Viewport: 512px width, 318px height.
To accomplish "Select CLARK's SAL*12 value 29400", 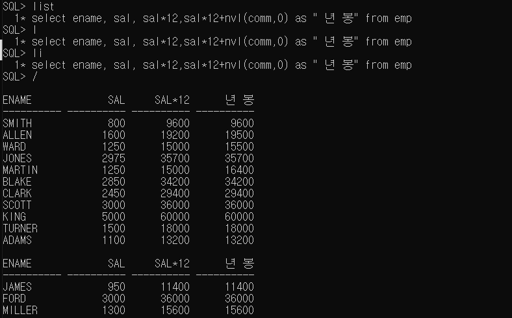I will (x=175, y=193).
